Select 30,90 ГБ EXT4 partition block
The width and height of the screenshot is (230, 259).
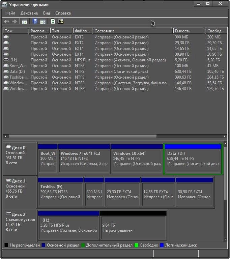click(195, 192)
